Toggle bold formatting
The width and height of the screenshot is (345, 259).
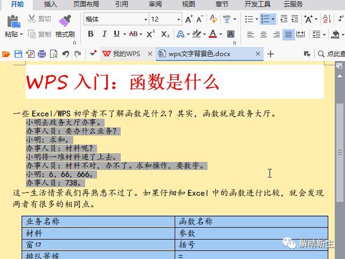91,34
